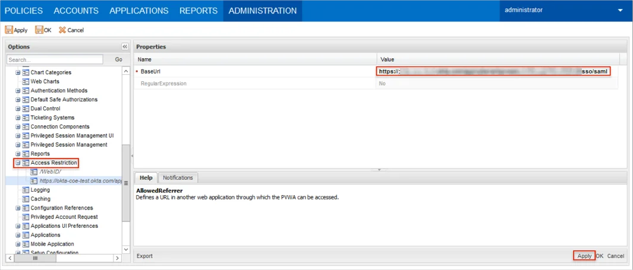Click the Cancel icon in top toolbar

click(x=62, y=30)
